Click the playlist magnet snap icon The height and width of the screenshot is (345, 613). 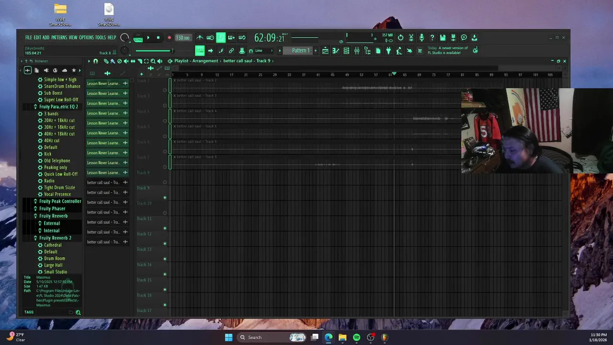point(96,61)
